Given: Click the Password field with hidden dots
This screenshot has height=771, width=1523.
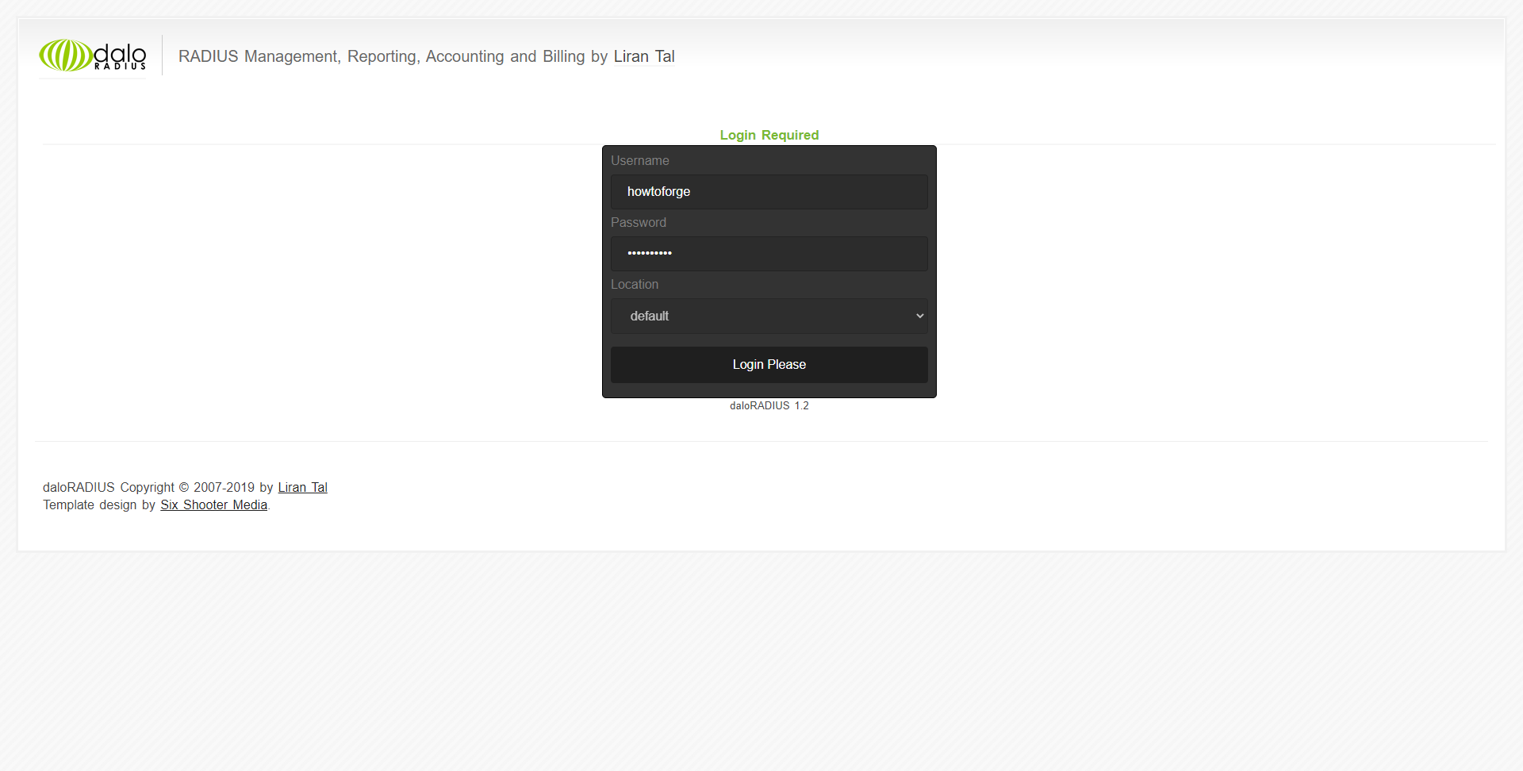Looking at the screenshot, I should [768, 253].
